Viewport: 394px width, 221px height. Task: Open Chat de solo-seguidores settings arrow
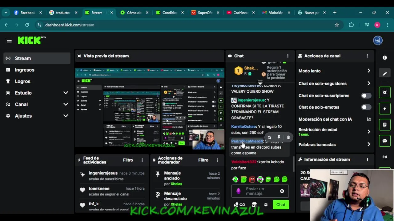tap(369, 83)
